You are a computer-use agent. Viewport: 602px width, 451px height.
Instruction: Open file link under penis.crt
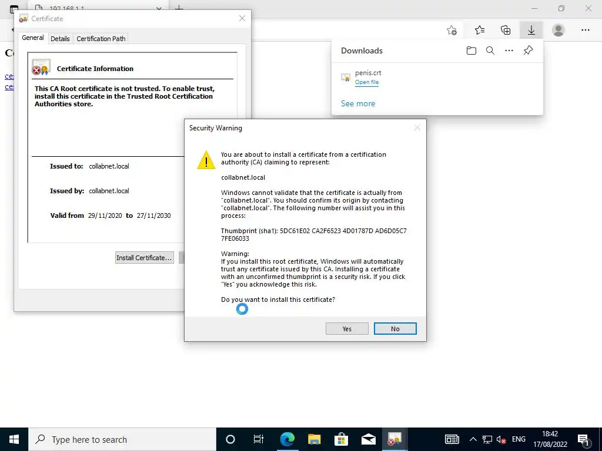coord(367,82)
